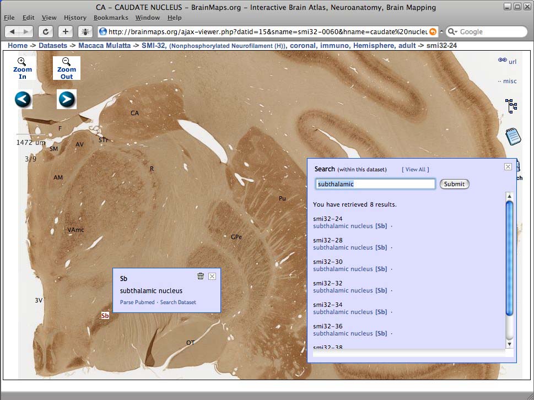Click the Macaca Mulatta breadcrumb link
The height and width of the screenshot is (400, 534).
105,46
